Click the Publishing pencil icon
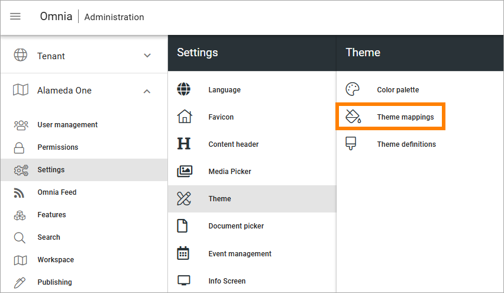Viewport: 504px width, 293px height. [x=20, y=282]
